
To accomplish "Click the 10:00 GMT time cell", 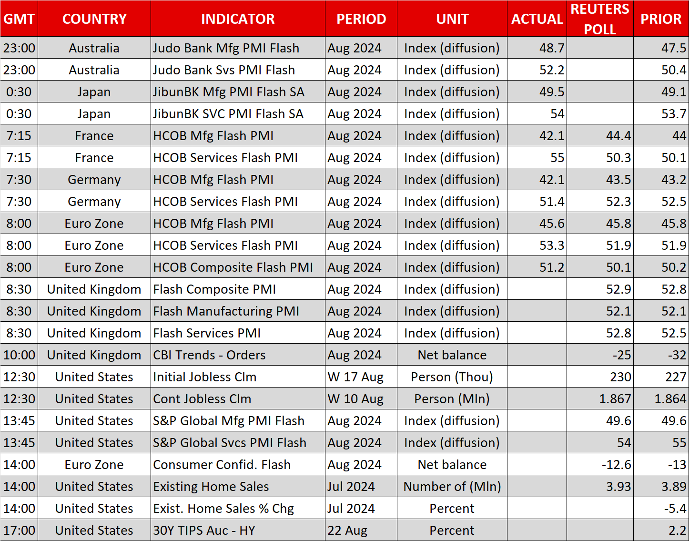I will coord(19,355).
